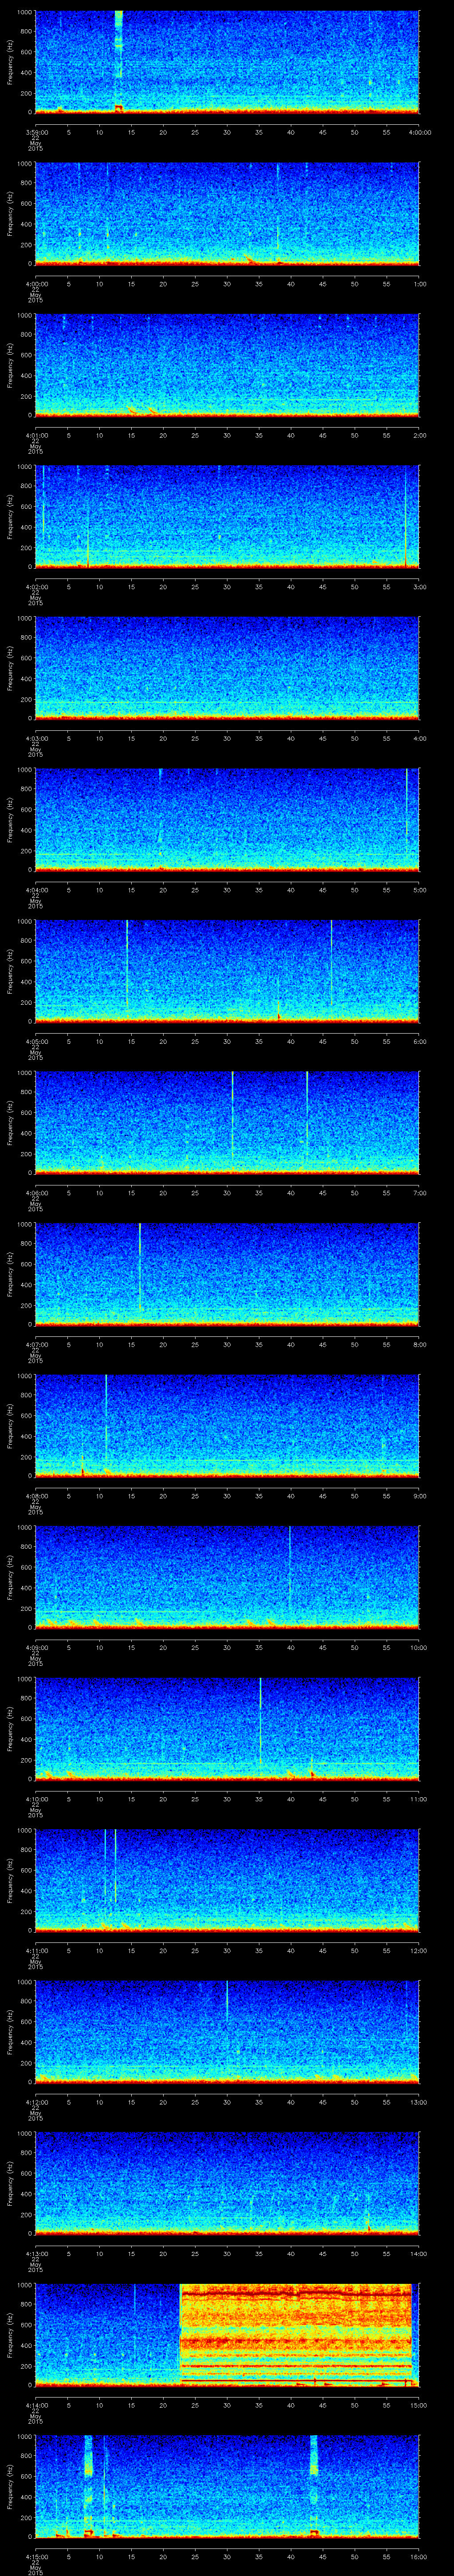454x2576 pixels.
Task: Click the spectrogram panel starting at 4:05:00
Action: click(x=227, y=970)
